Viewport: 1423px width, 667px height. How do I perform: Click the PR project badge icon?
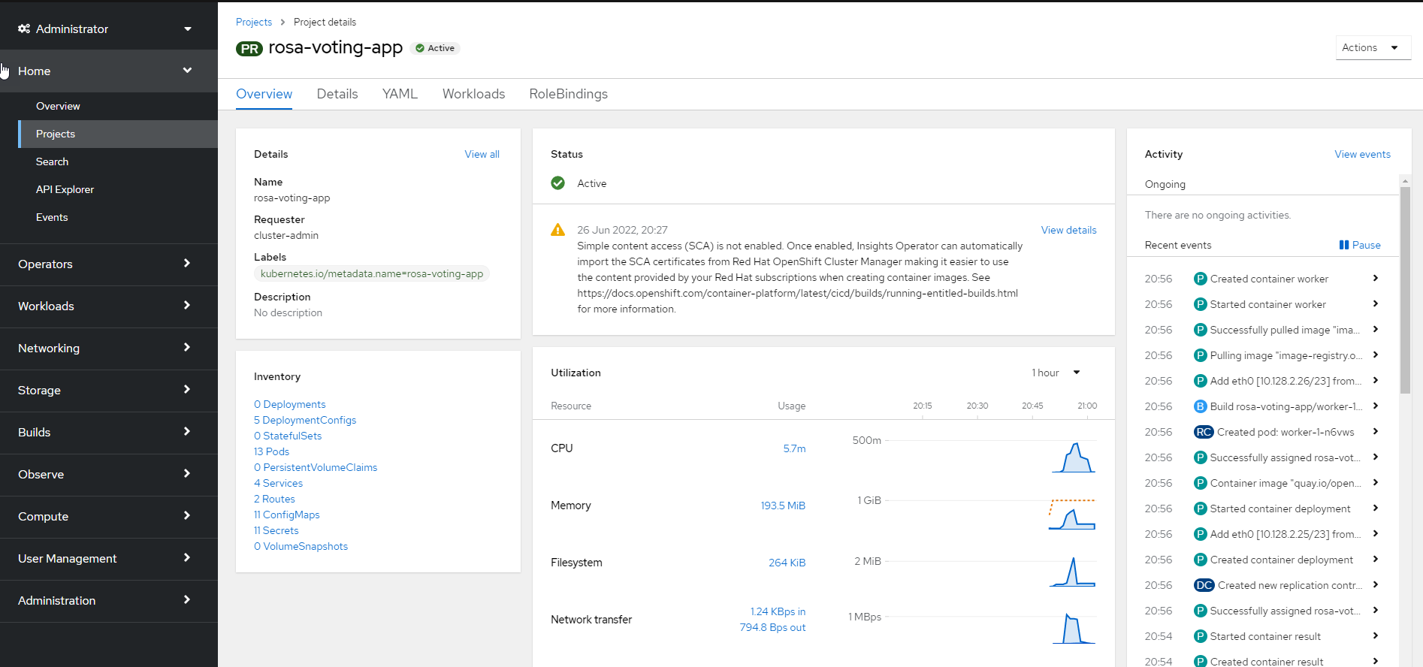pos(249,49)
